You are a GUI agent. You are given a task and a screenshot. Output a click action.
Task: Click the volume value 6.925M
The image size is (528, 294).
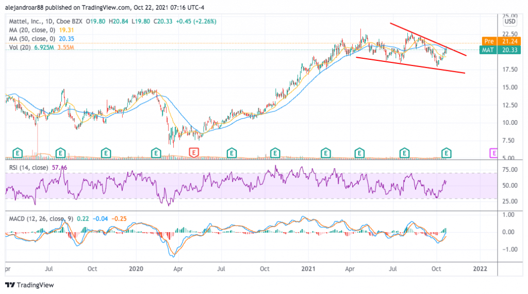coord(44,47)
